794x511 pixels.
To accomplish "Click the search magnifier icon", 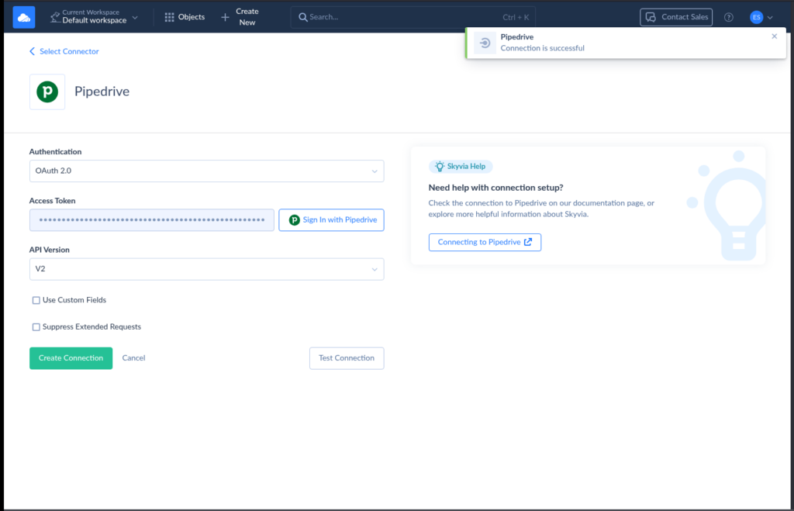I will (x=303, y=17).
